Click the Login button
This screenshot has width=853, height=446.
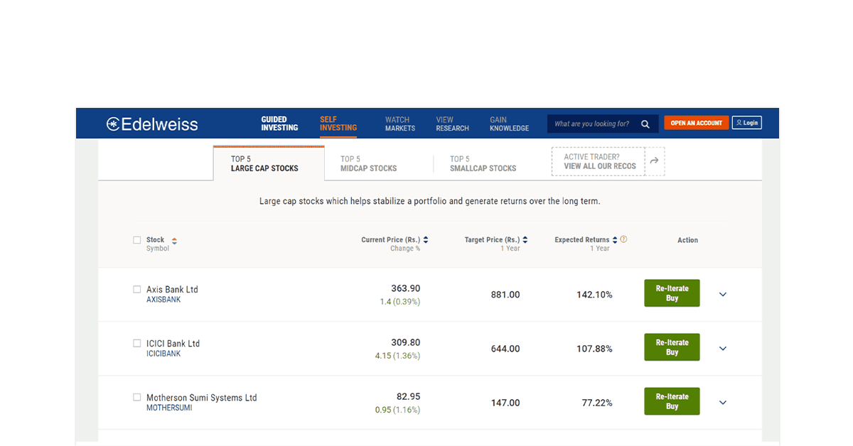(x=747, y=123)
